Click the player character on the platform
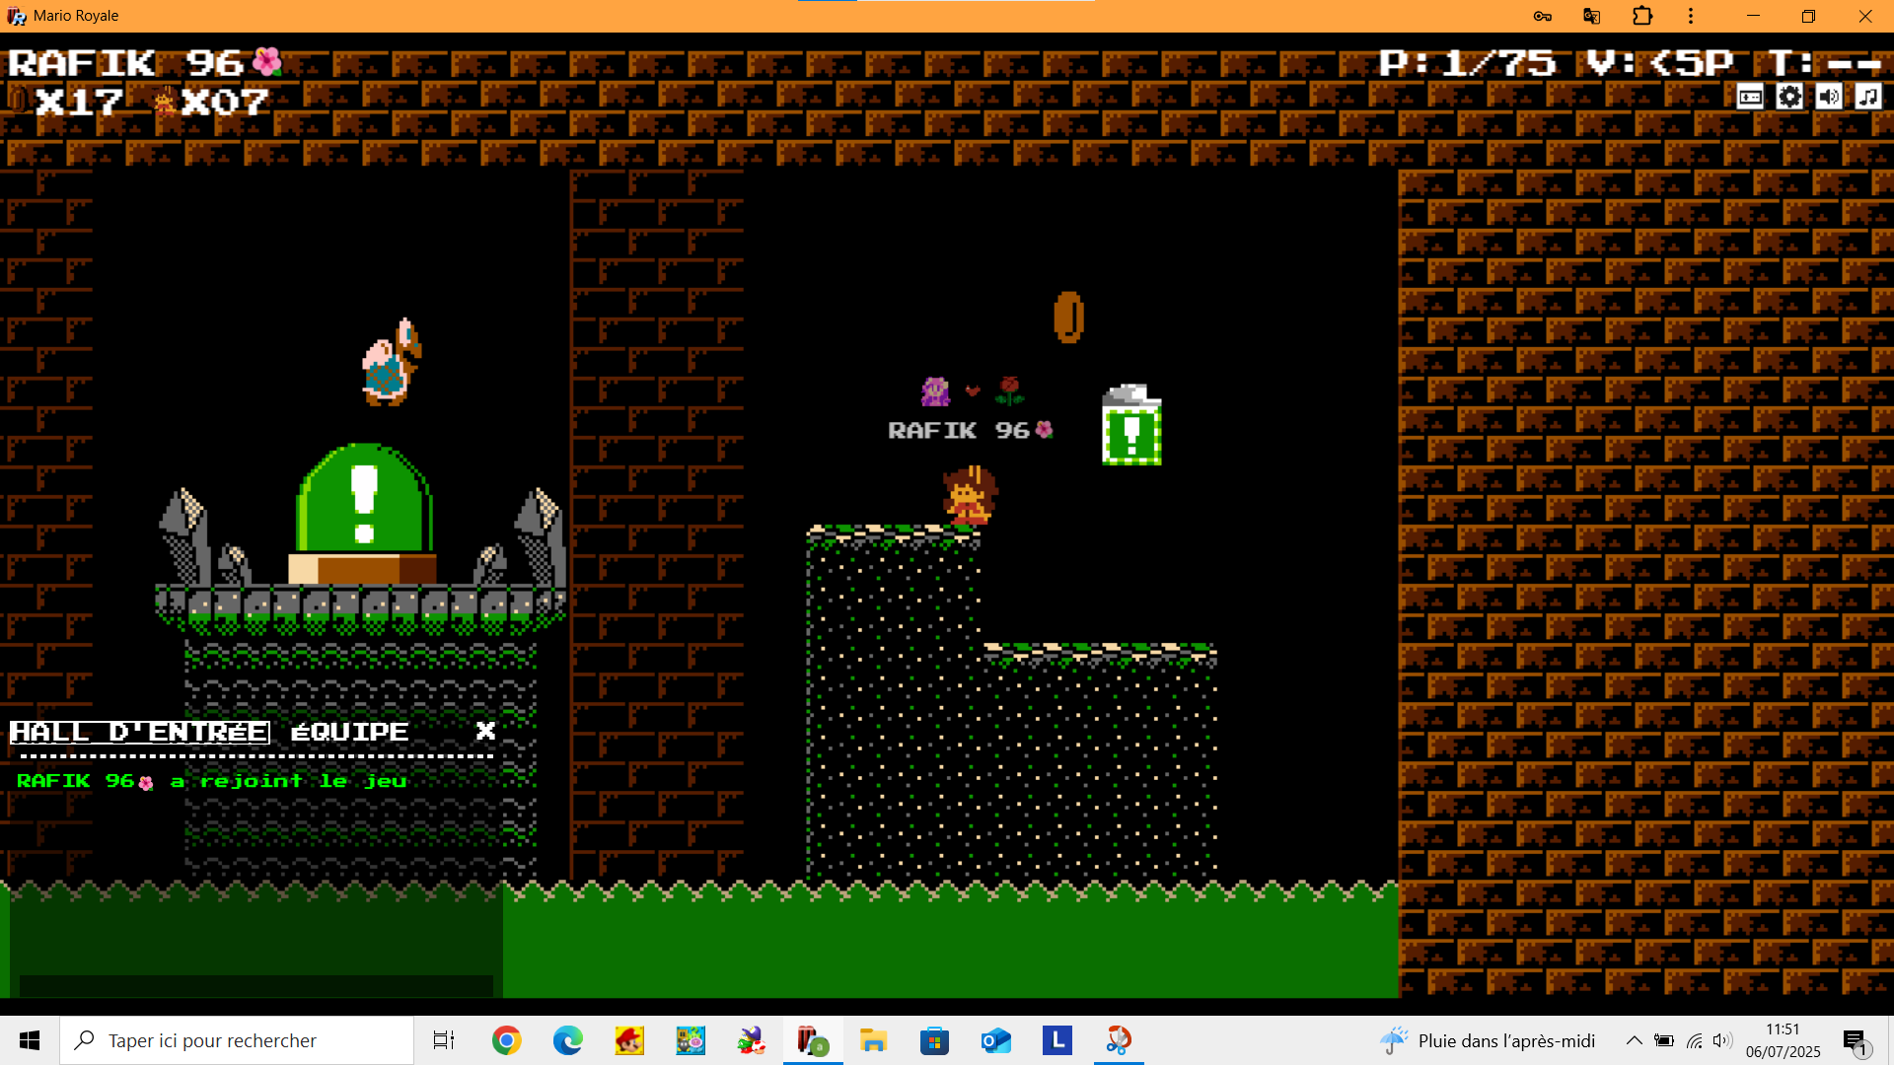1894x1065 pixels. click(x=969, y=495)
